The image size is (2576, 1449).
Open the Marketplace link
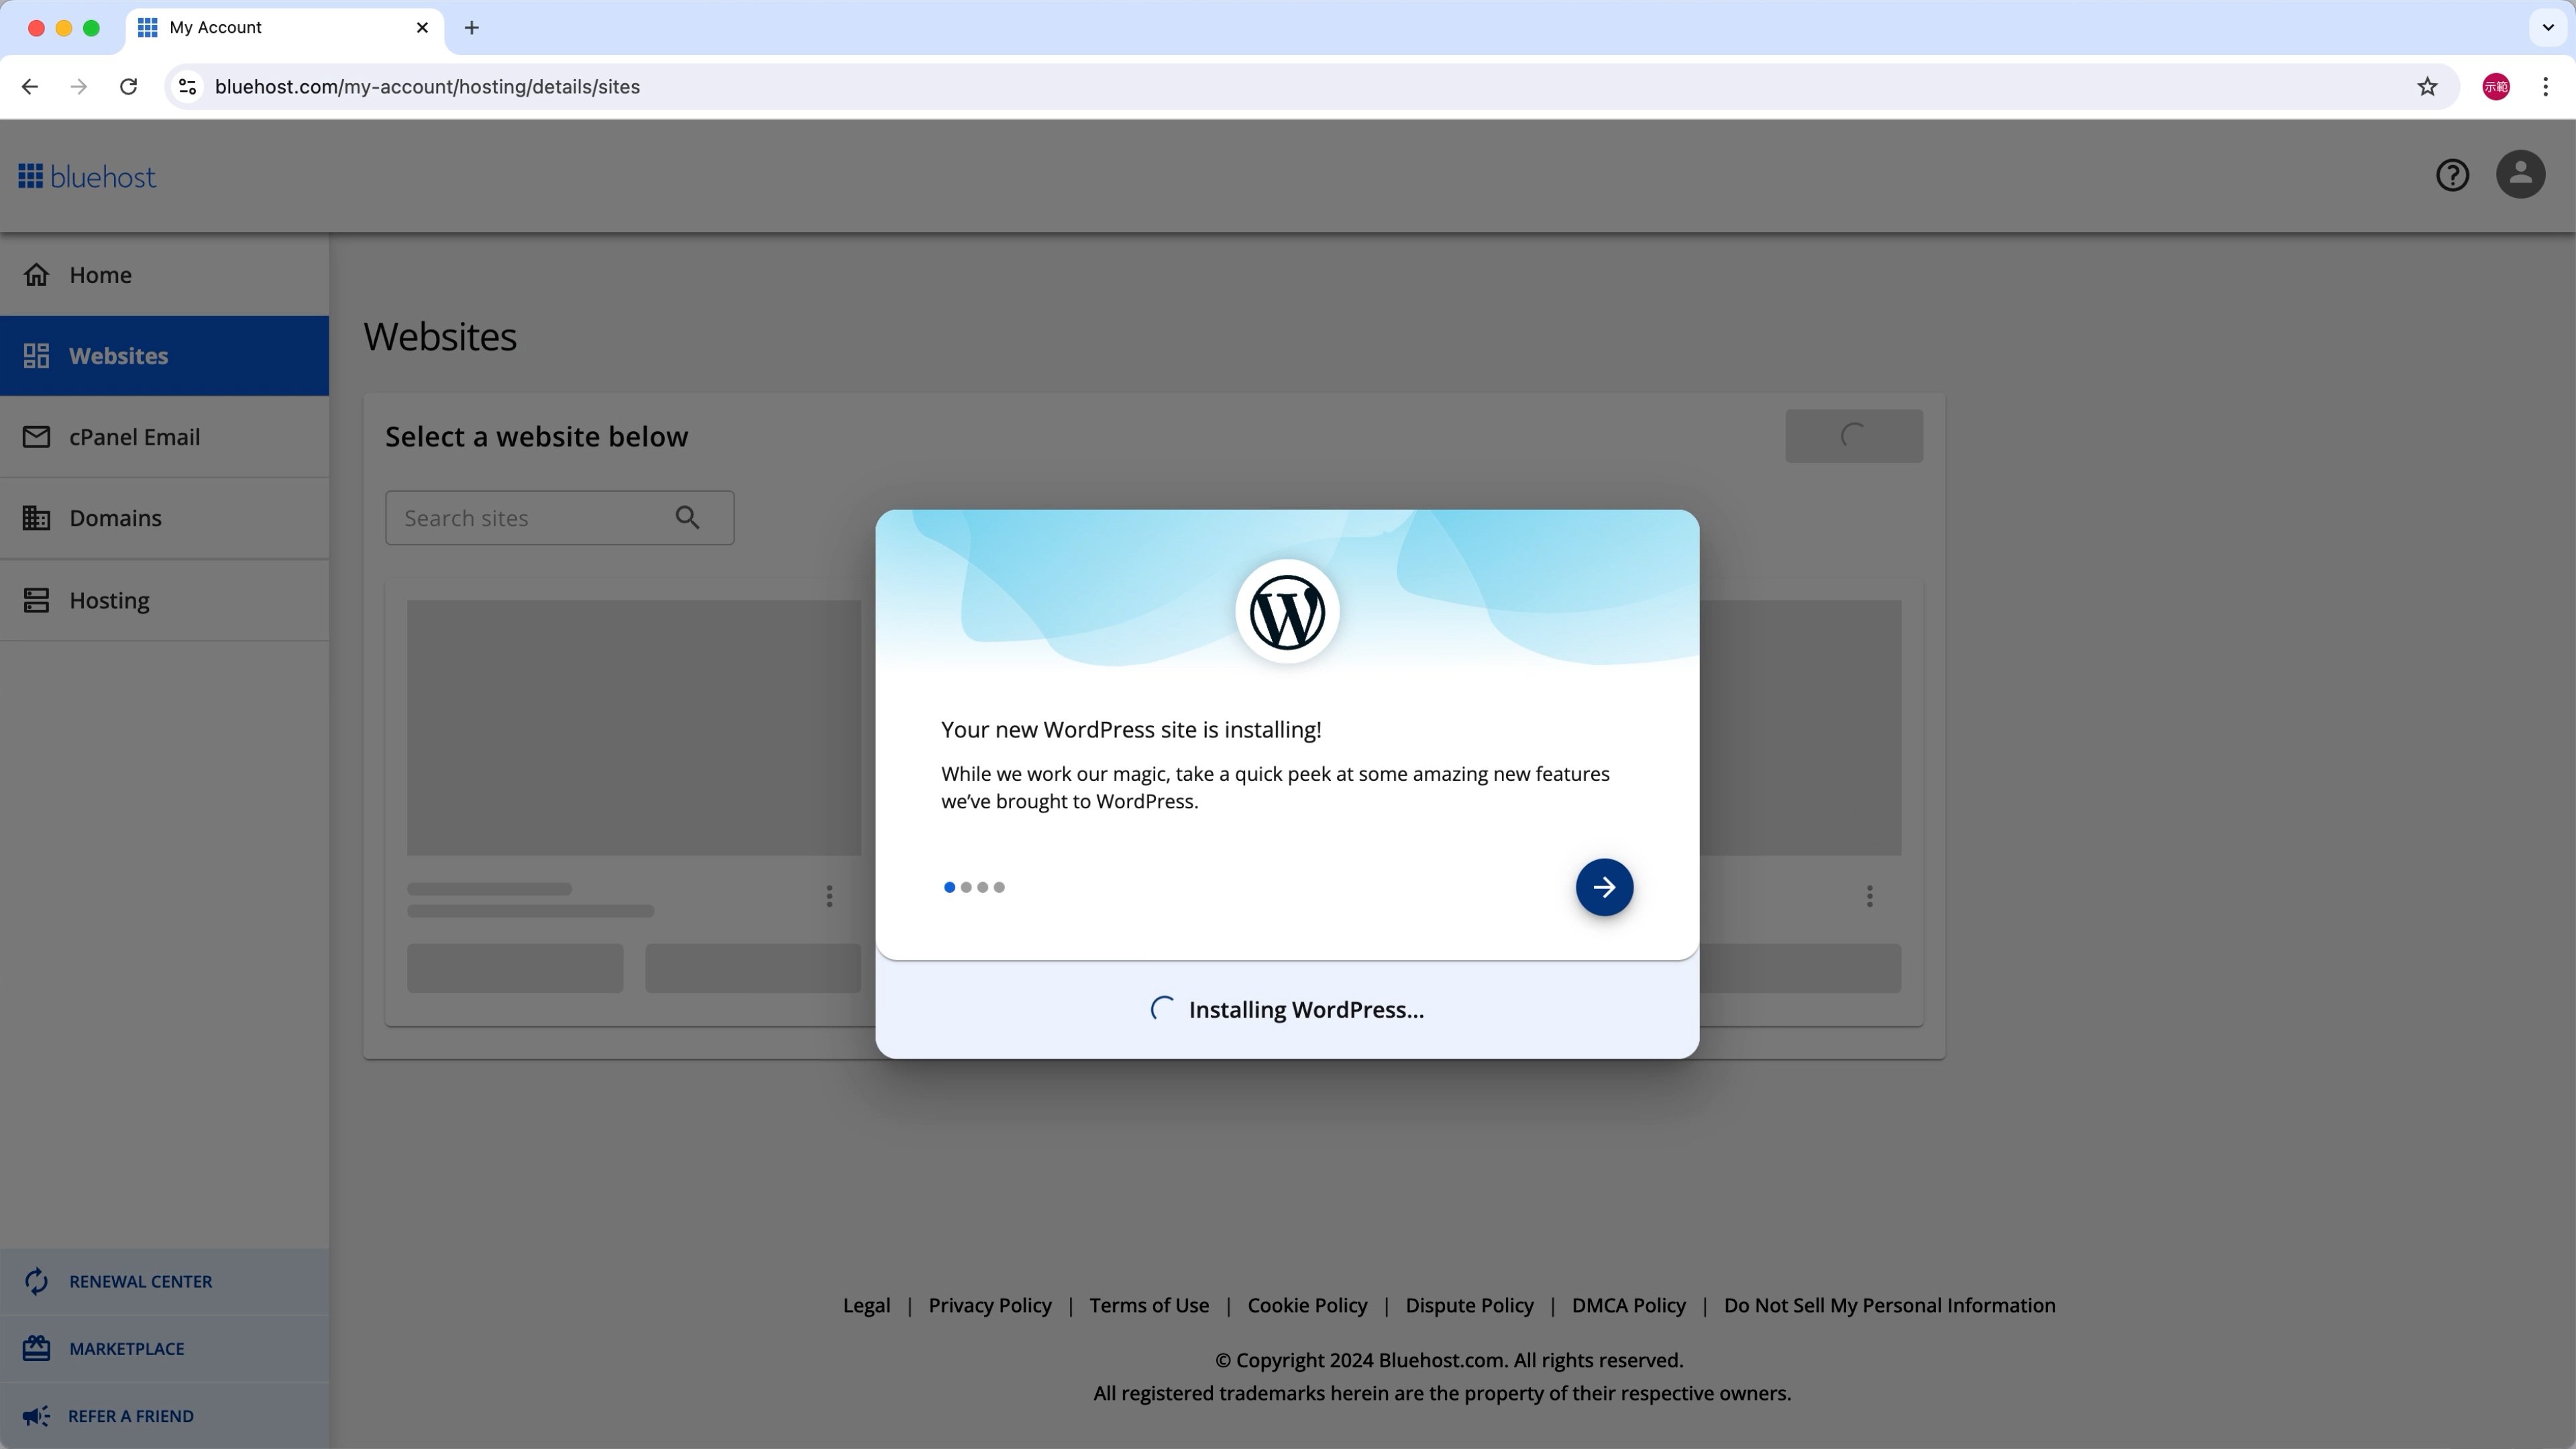coord(164,1348)
